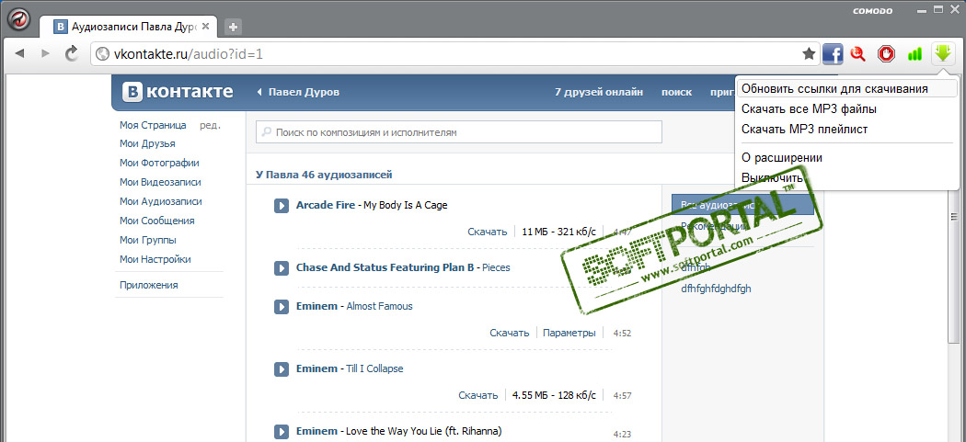The width and height of the screenshot is (966, 442).
Task: Download the Arcade Fire track via Скачать
Action: coord(487,232)
